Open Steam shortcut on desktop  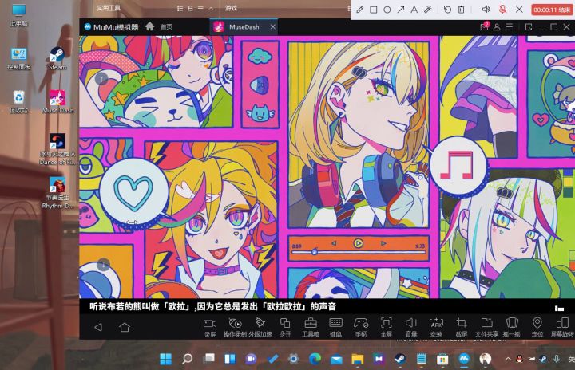pos(57,58)
